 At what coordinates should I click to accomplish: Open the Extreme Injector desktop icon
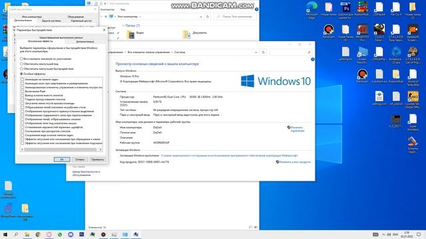[x=413, y=145]
